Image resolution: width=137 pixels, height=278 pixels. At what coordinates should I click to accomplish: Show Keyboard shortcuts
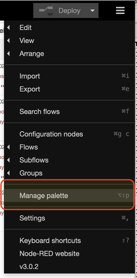[x=69, y=240]
